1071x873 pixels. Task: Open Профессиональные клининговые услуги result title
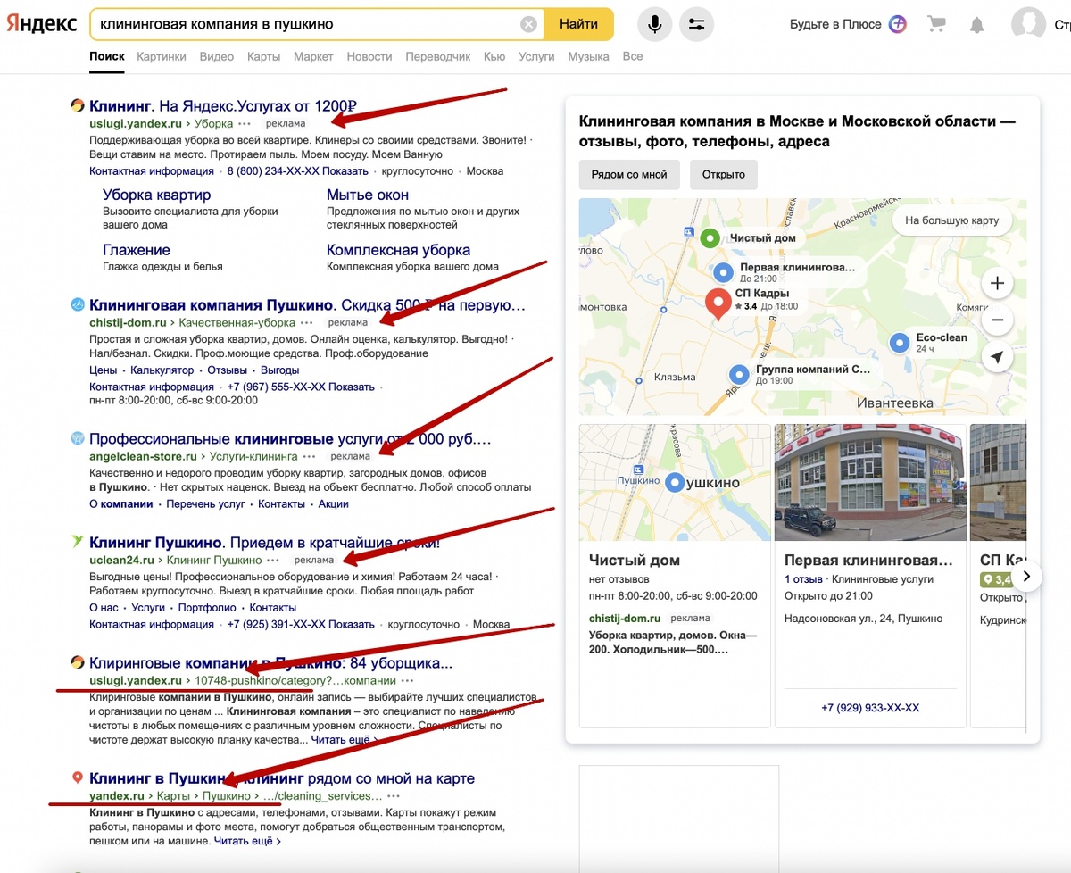point(291,439)
